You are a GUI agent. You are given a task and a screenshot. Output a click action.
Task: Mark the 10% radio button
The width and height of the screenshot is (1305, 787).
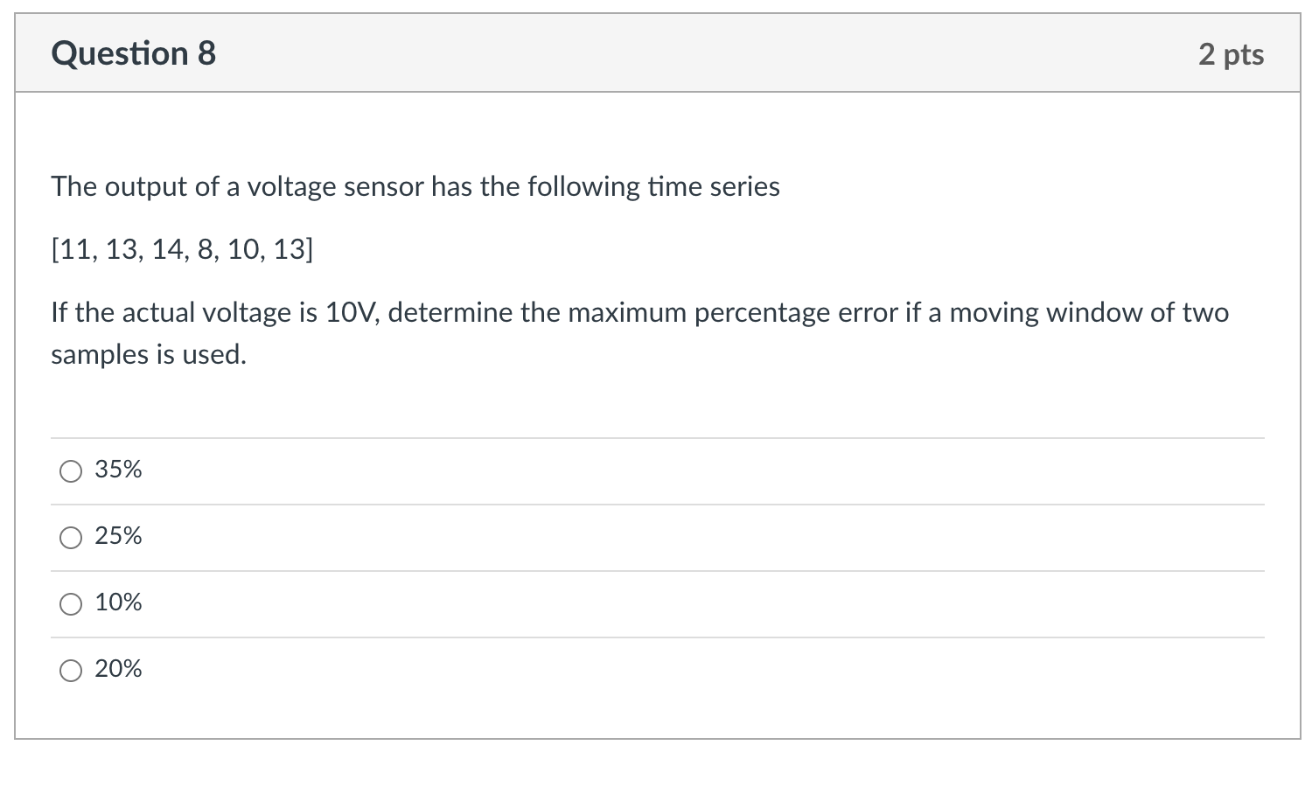pos(71,604)
